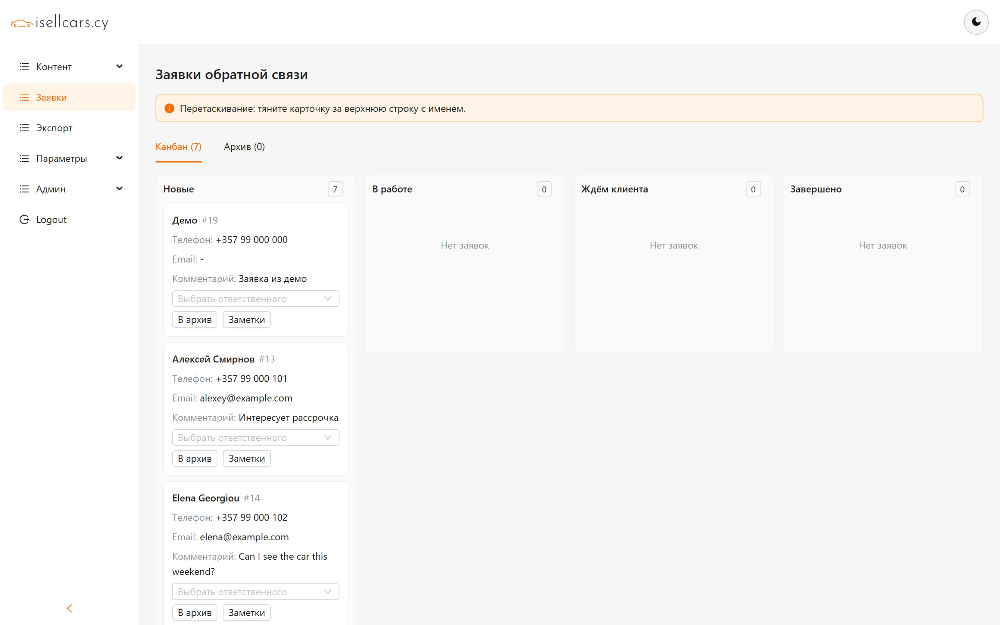
Task: Click the orange info icon in banner
Action: [x=170, y=108]
